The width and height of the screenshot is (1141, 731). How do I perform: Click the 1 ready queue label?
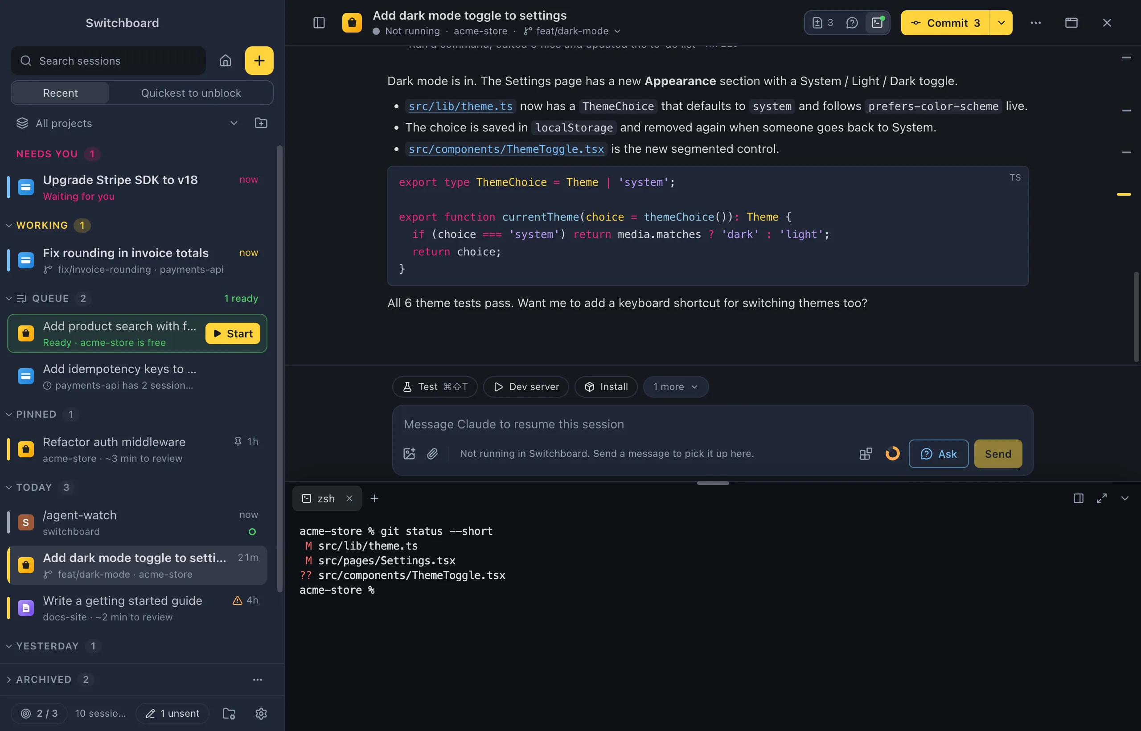click(x=241, y=299)
